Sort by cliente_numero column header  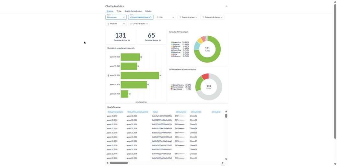tap(181, 112)
